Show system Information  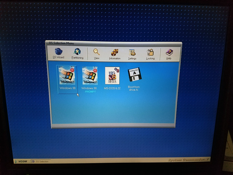pyautogui.click(x=115, y=54)
